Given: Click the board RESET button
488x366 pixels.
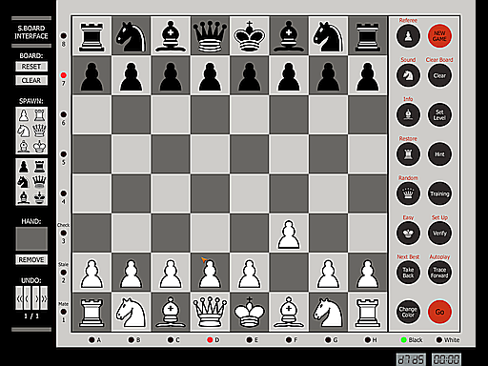Looking at the screenshot, I should tap(31, 67).
